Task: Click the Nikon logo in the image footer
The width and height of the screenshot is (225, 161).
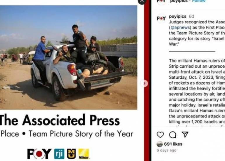Action: tap(84, 154)
